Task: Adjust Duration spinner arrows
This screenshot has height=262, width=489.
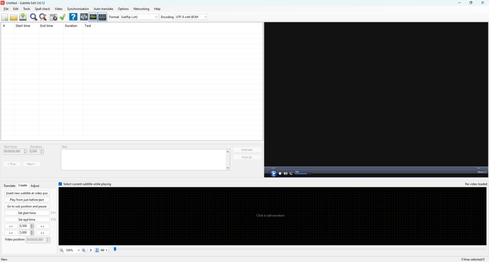Action: (x=42, y=151)
